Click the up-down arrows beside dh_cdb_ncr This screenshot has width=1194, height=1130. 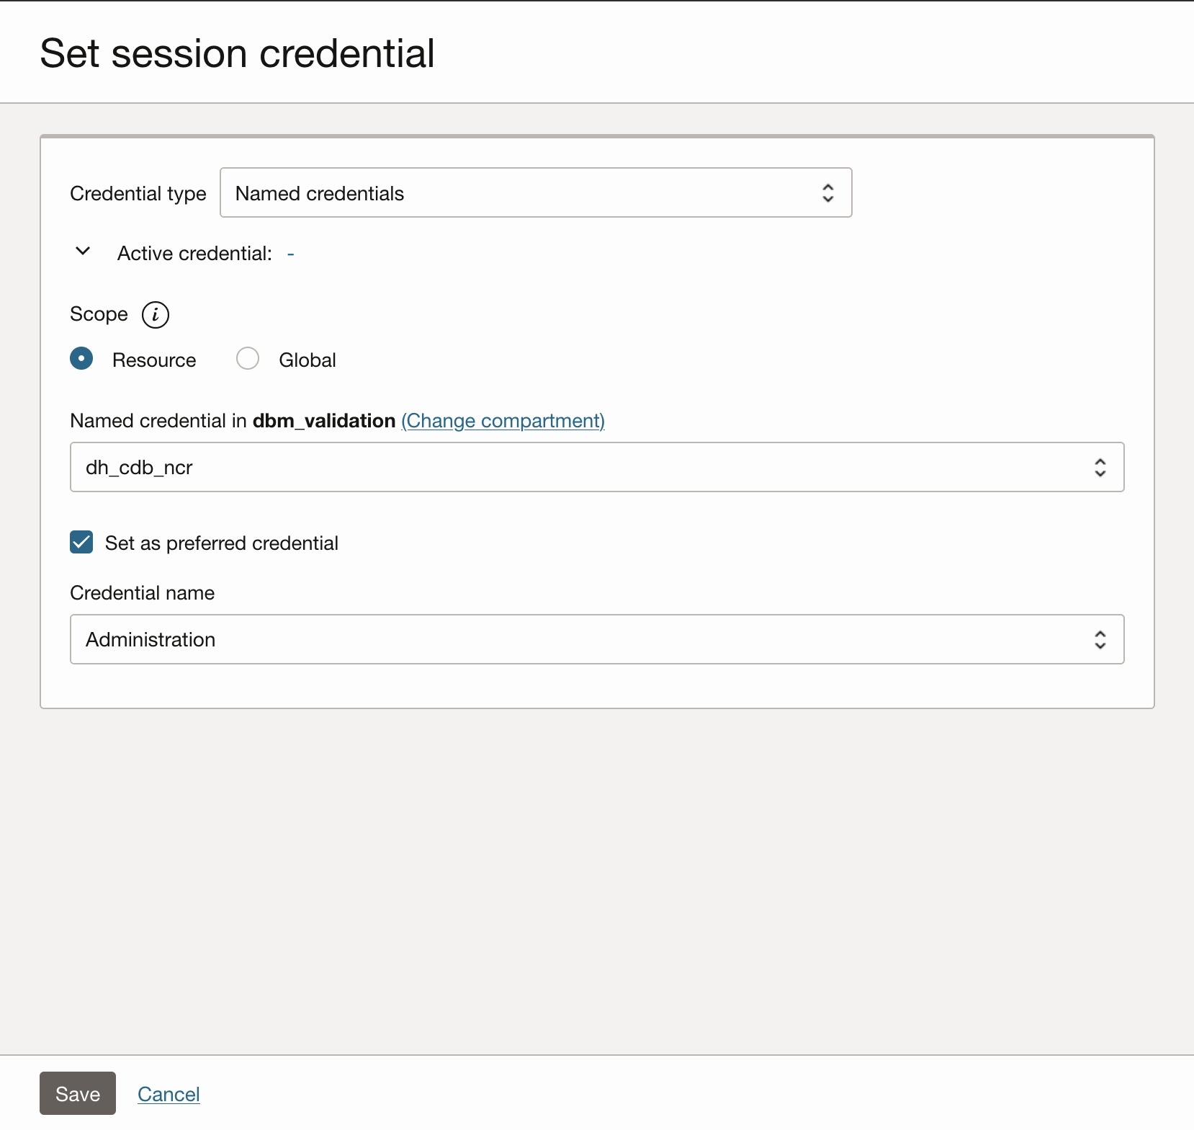[x=1100, y=468]
